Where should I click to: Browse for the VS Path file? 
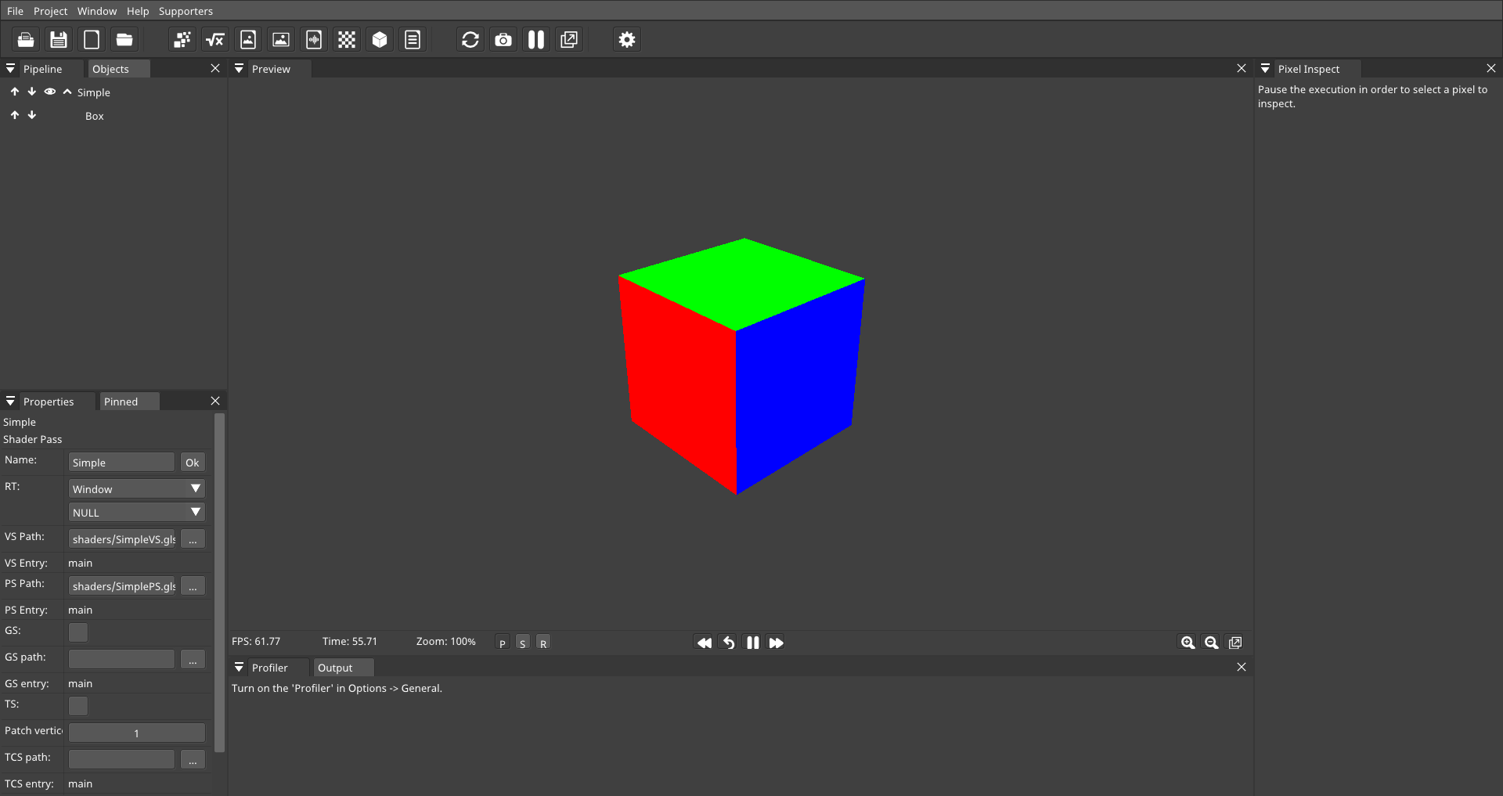(x=192, y=538)
